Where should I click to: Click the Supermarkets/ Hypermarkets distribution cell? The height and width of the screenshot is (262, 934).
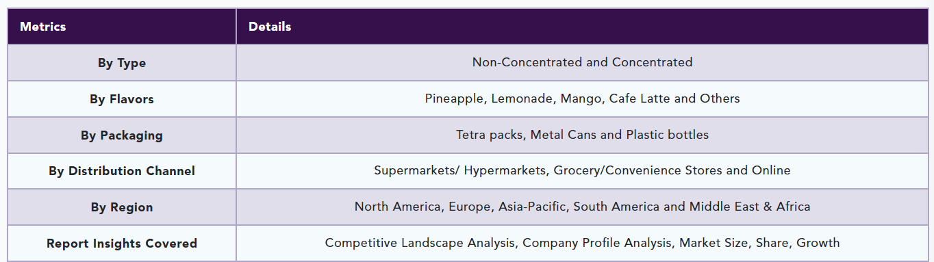[581, 171]
